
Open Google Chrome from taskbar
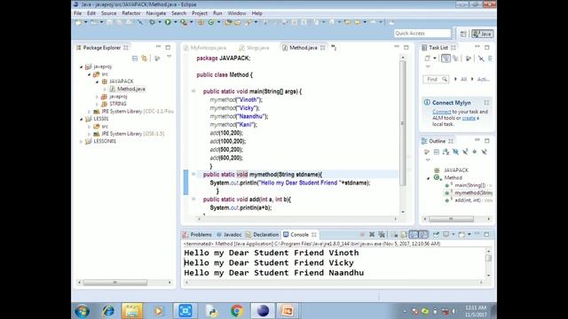pos(237,311)
